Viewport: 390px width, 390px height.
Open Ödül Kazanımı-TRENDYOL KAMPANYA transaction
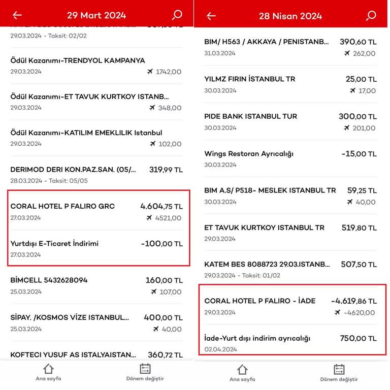[96, 66]
